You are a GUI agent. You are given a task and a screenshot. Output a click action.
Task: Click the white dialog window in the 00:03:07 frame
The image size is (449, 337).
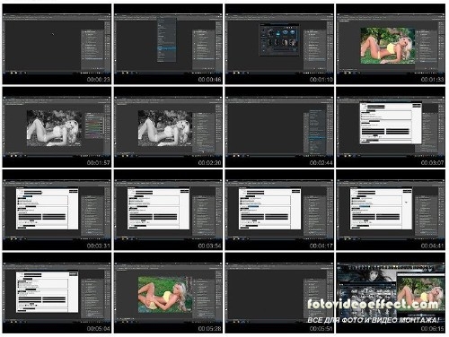click(391, 123)
